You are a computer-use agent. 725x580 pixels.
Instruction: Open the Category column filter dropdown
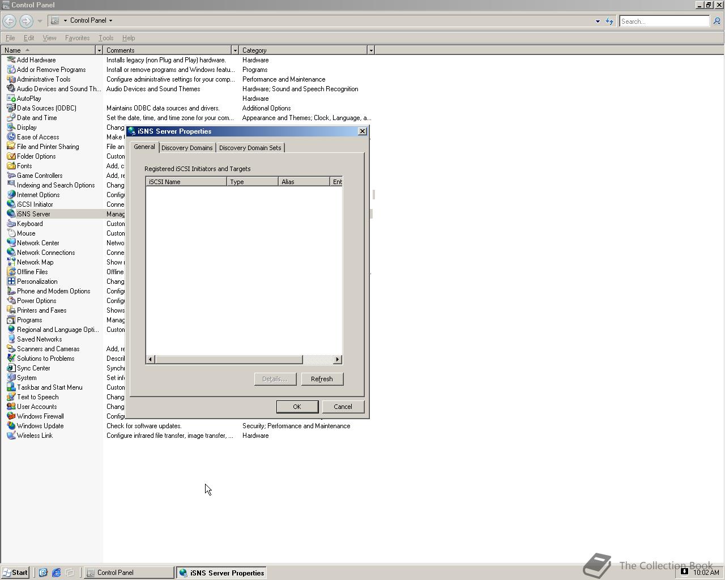[371, 50]
